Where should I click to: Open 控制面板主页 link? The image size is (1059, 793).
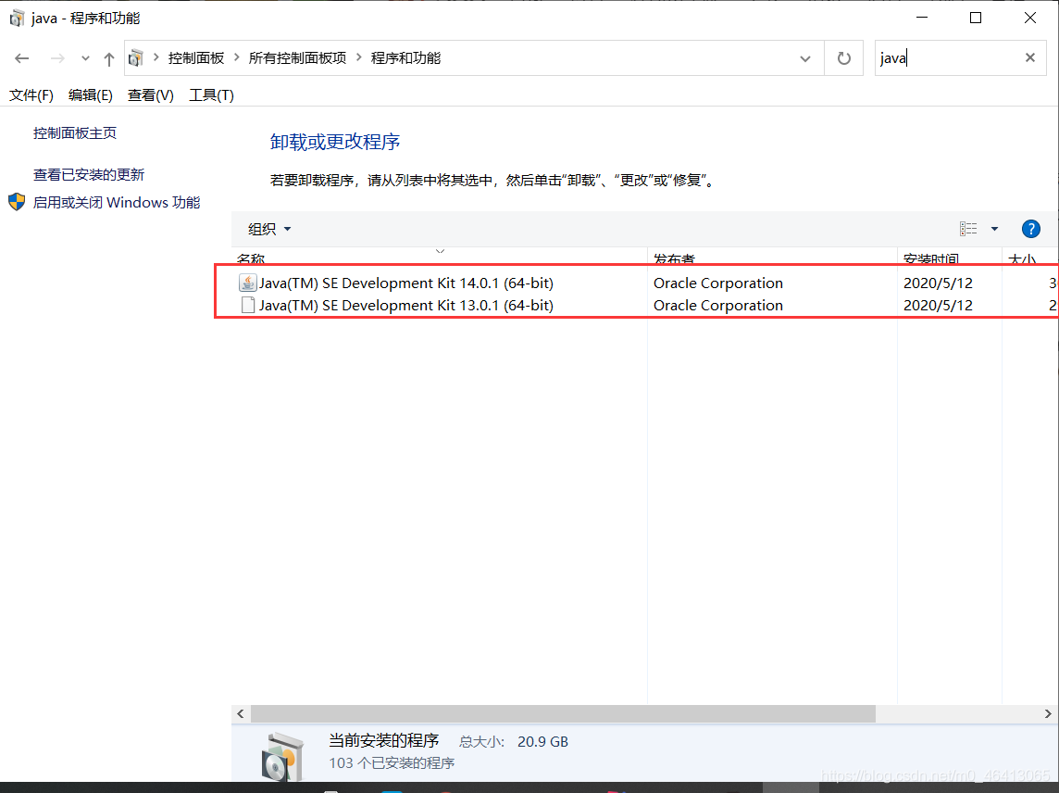click(75, 133)
